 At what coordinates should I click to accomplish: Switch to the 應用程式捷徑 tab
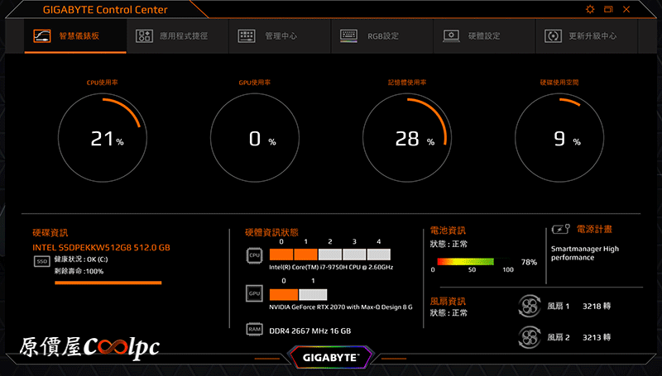tap(177, 36)
